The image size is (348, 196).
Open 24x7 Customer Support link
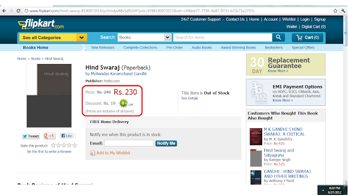(201, 20)
